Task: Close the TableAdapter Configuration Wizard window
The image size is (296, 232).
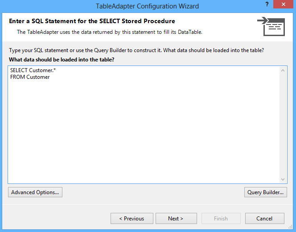Action: pos(285,6)
